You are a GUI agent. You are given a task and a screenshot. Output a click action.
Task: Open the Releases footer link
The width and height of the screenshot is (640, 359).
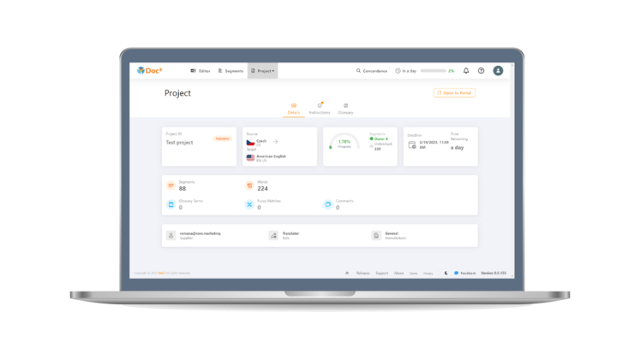tap(363, 274)
